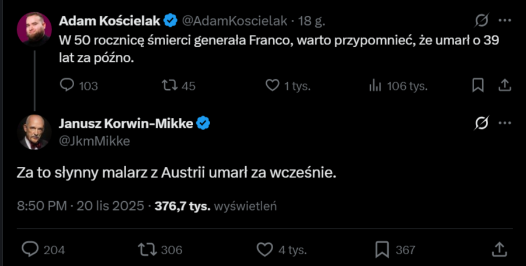Open Grok icon on Kościelak's tweet
The image size is (526, 266).
482,21
